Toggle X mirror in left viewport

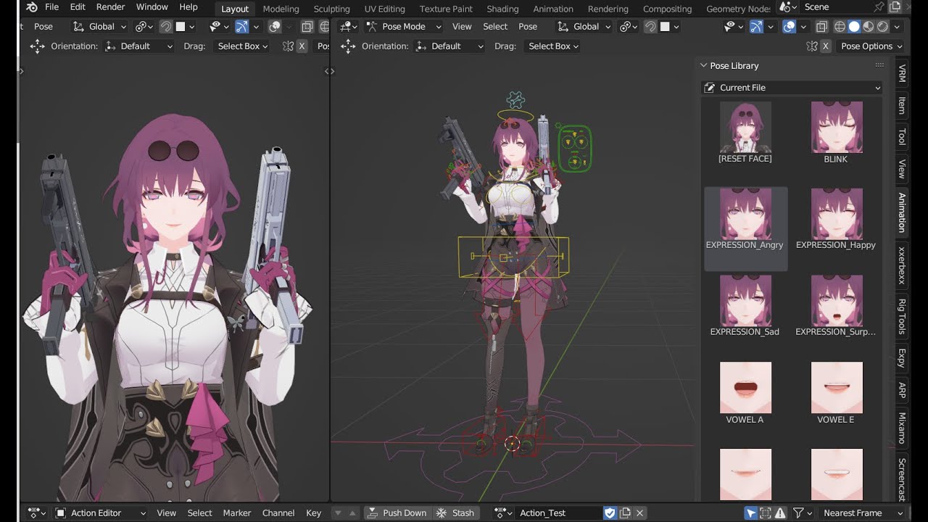pos(302,46)
